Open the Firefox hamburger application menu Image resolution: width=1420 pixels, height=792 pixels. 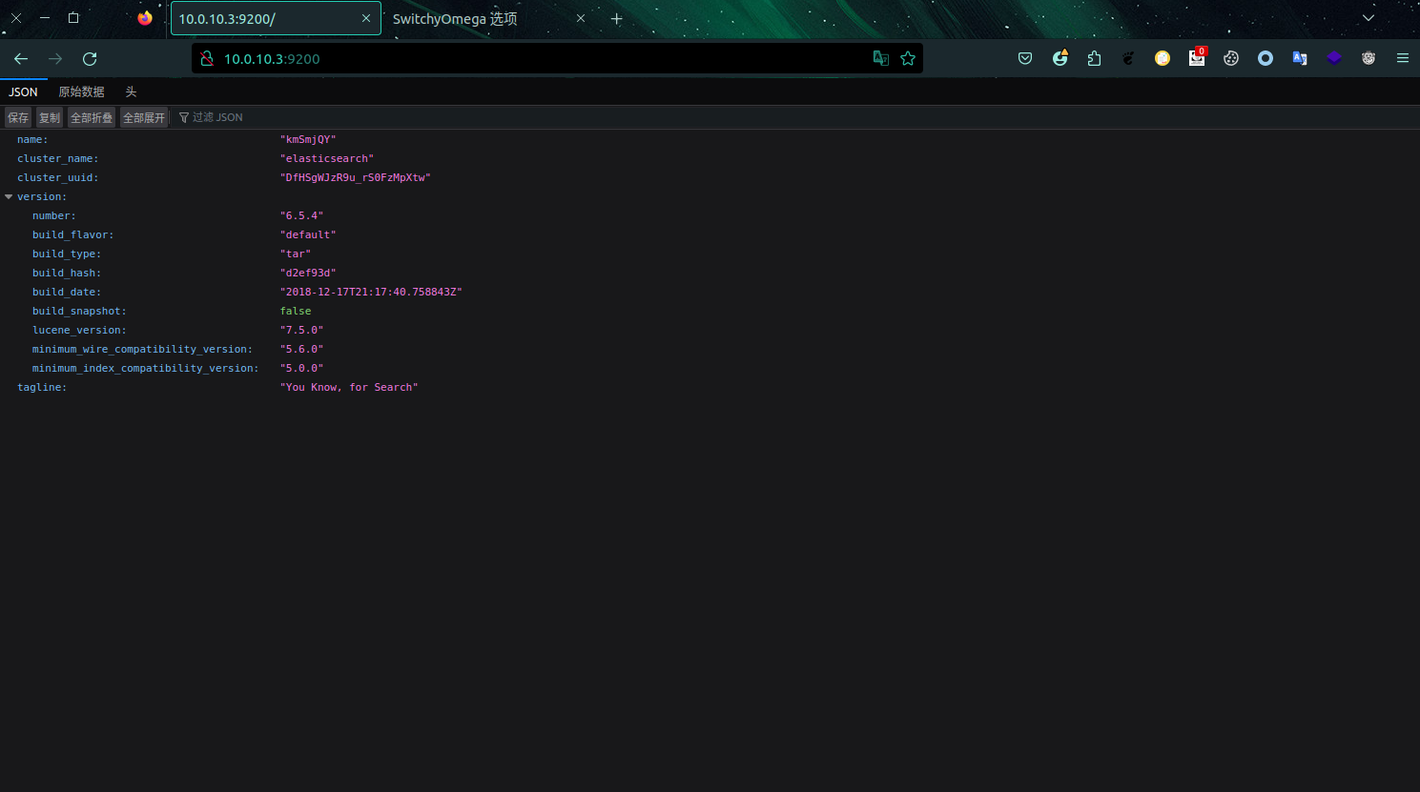1403,58
